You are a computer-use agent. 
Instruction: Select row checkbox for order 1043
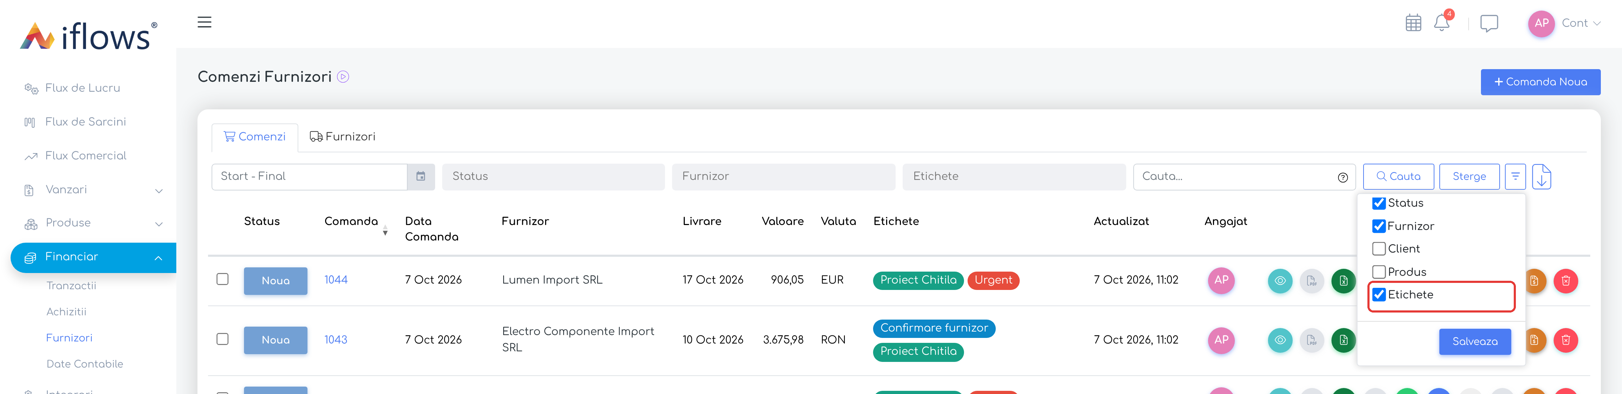[x=222, y=339]
